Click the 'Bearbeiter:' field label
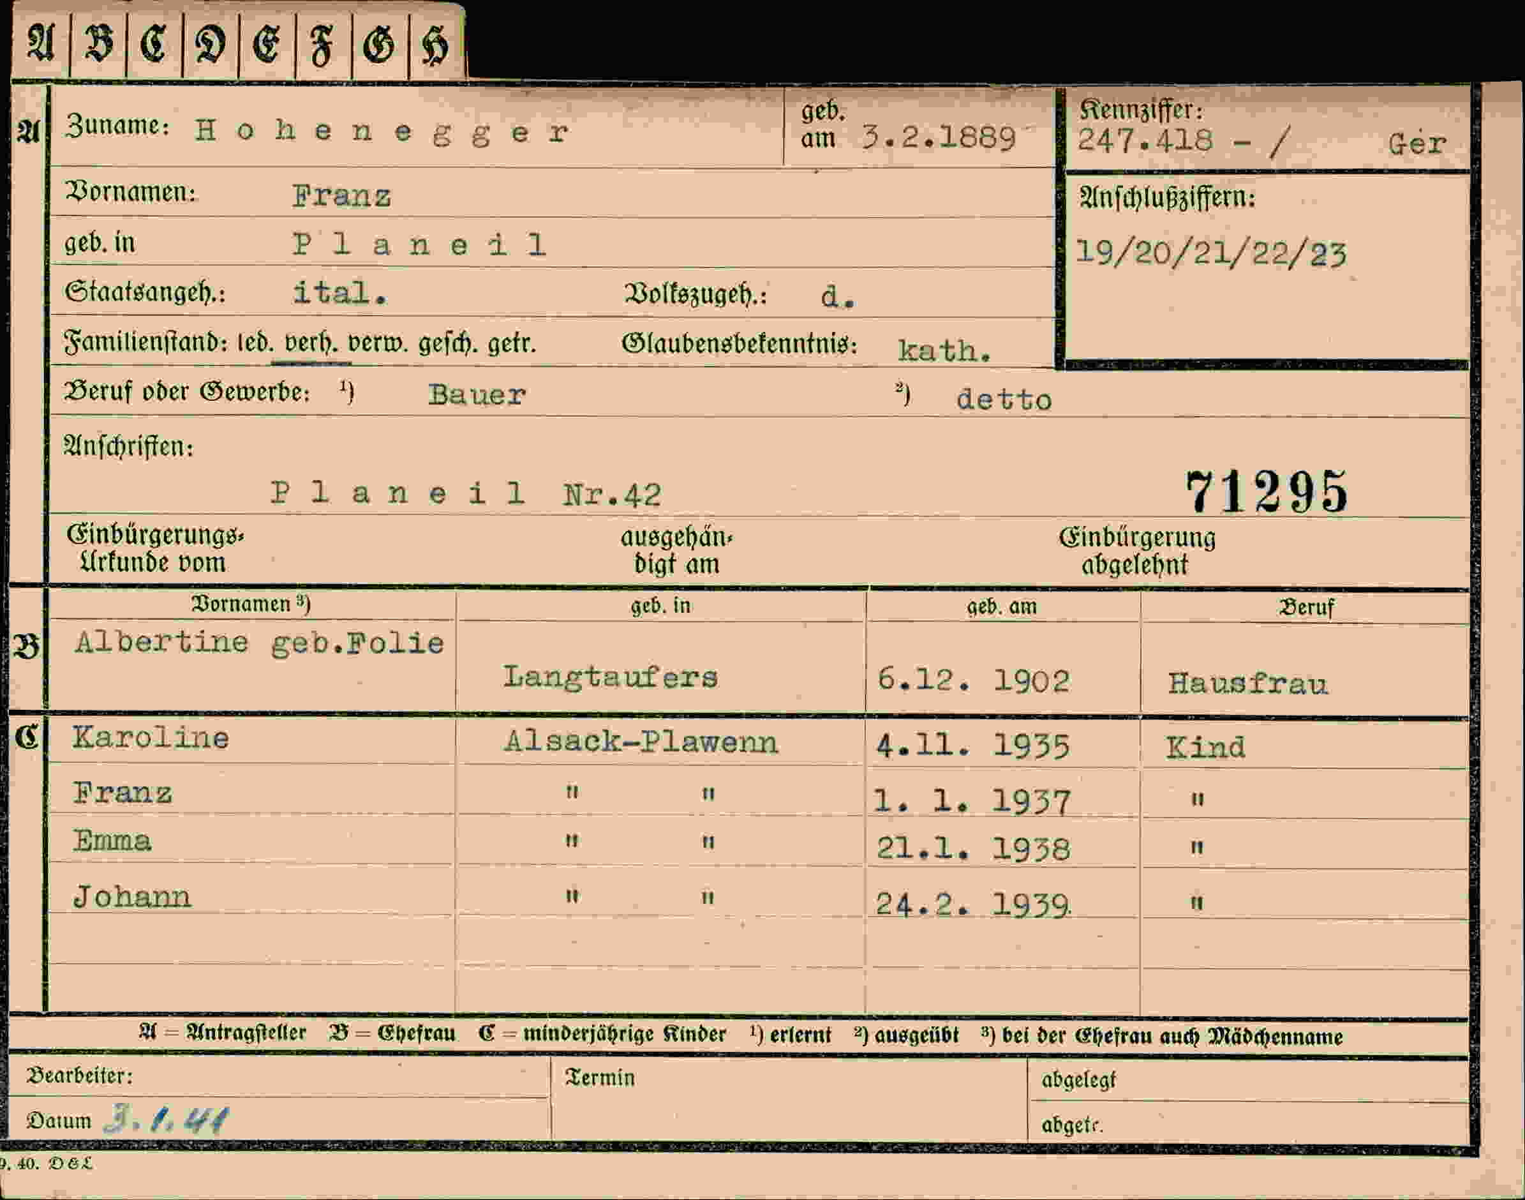The width and height of the screenshot is (1525, 1200). tap(79, 1076)
